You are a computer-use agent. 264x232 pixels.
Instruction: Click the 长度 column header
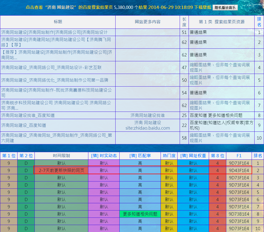pos(184,22)
